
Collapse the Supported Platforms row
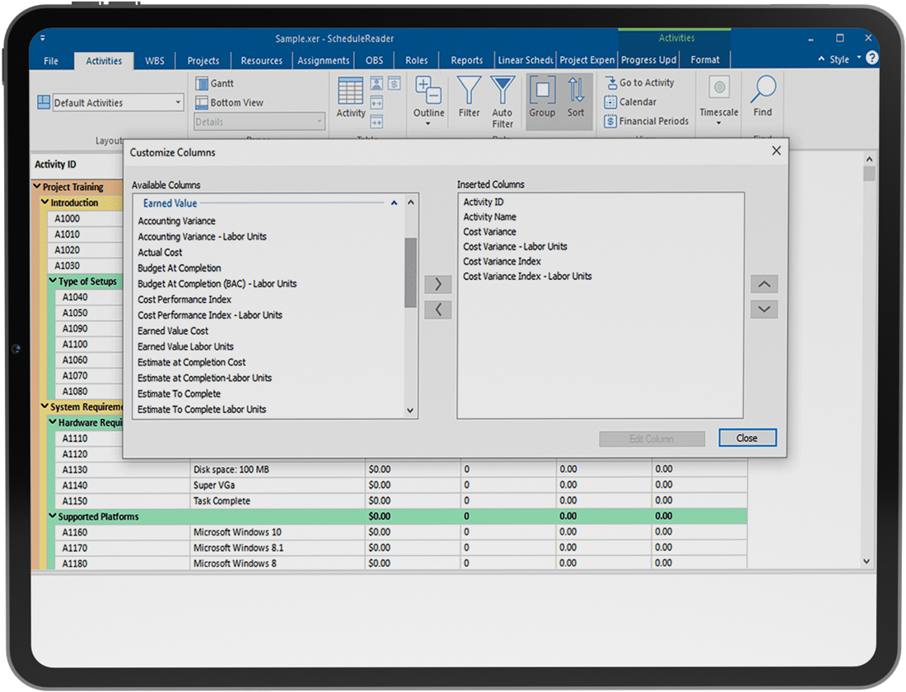pos(53,516)
